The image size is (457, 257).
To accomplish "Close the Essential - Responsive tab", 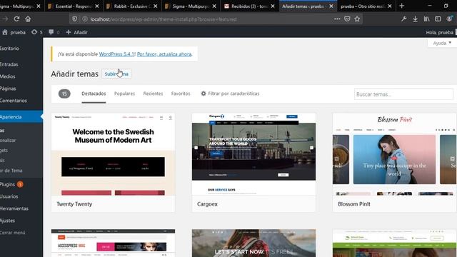I will coord(97,6).
